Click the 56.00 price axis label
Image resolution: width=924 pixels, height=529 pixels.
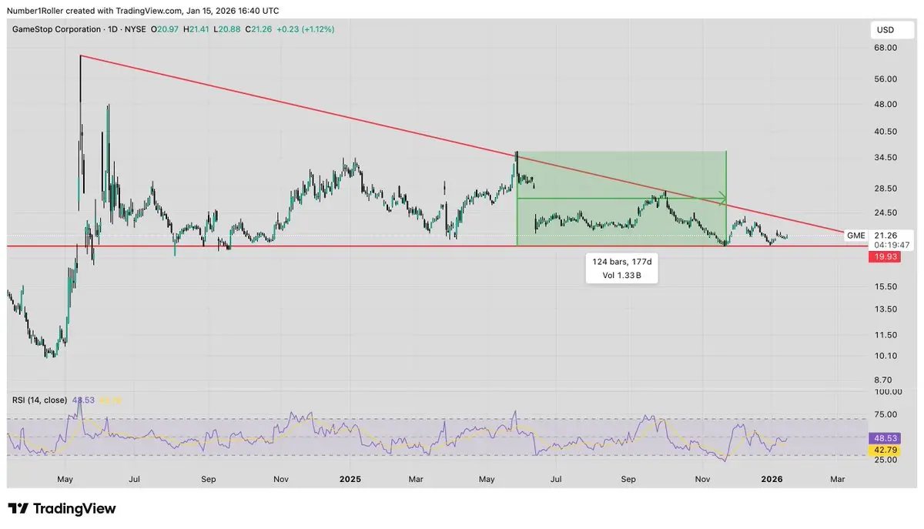coord(886,79)
